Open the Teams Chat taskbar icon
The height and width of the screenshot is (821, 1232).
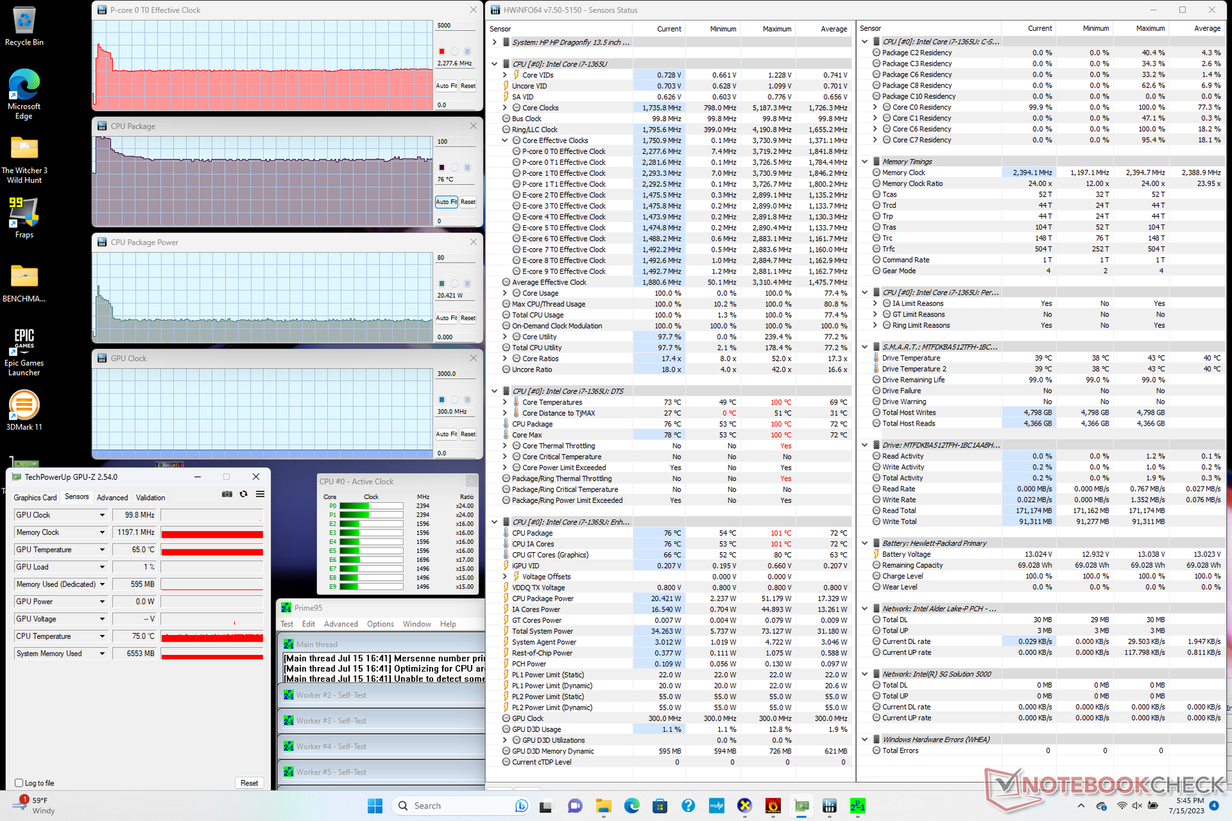575,806
